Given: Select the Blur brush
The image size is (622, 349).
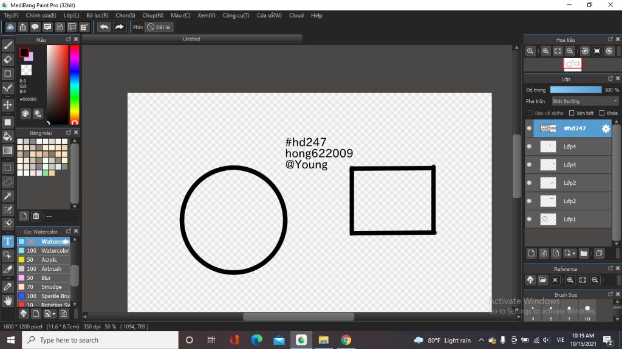Looking at the screenshot, I should point(44,278).
